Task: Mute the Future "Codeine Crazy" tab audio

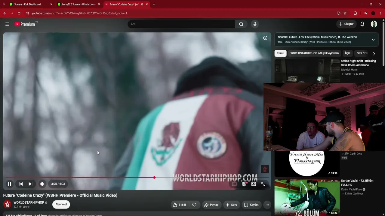Action: point(142,4)
